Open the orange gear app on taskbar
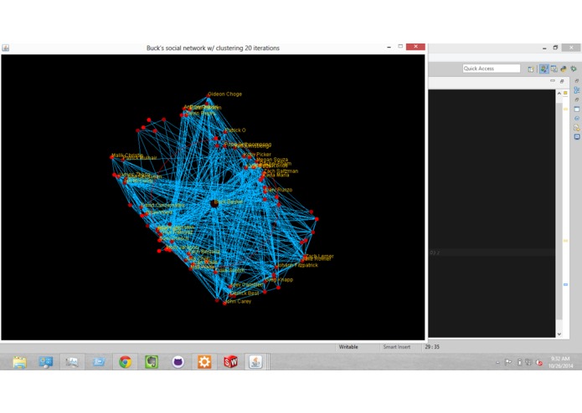The width and height of the screenshot is (582, 413). click(x=204, y=362)
